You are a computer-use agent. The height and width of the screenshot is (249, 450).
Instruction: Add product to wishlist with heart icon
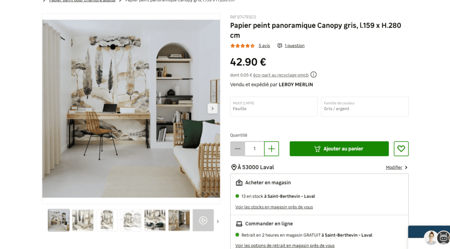401,148
